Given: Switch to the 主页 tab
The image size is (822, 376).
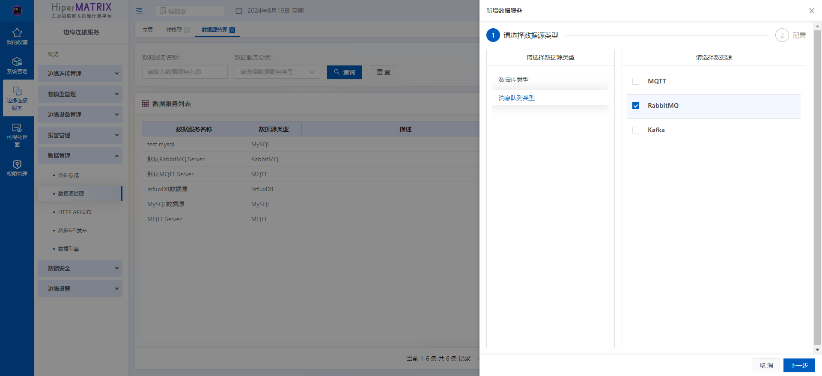Looking at the screenshot, I should click(x=148, y=30).
